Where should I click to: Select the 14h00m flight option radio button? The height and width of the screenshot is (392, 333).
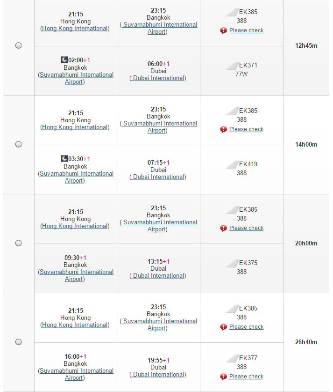pyautogui.click(x=18, y=144)
